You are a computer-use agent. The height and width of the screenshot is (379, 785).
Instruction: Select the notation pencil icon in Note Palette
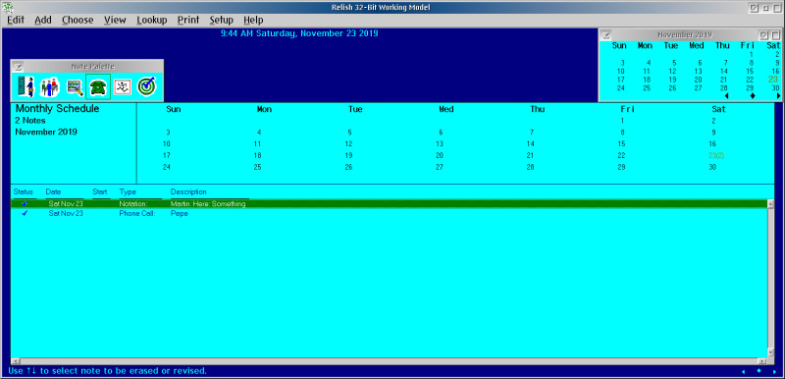[x=76, y=87]
